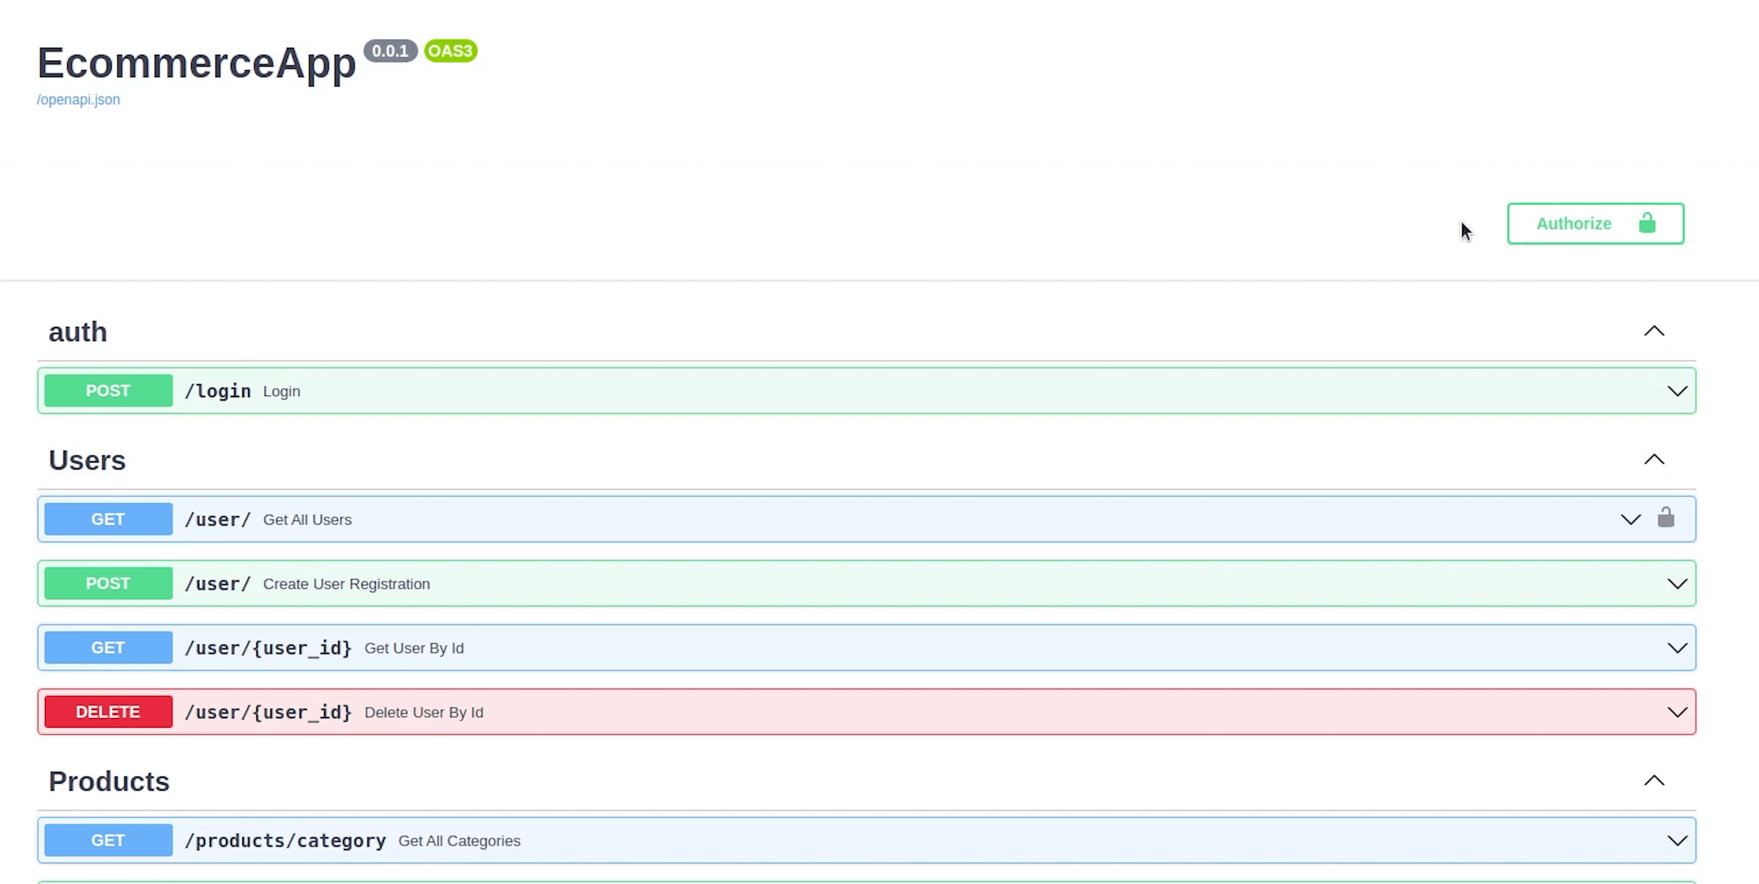Screen dimensions: 1759x884
Task: Click the /products/category path text
Action: click(x=286, y=840)
